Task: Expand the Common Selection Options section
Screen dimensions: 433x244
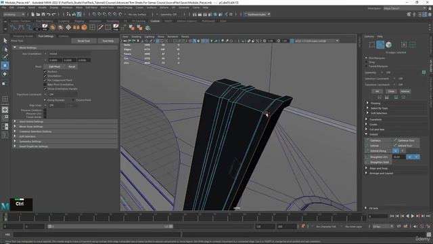Action: [x=65, y=131]
